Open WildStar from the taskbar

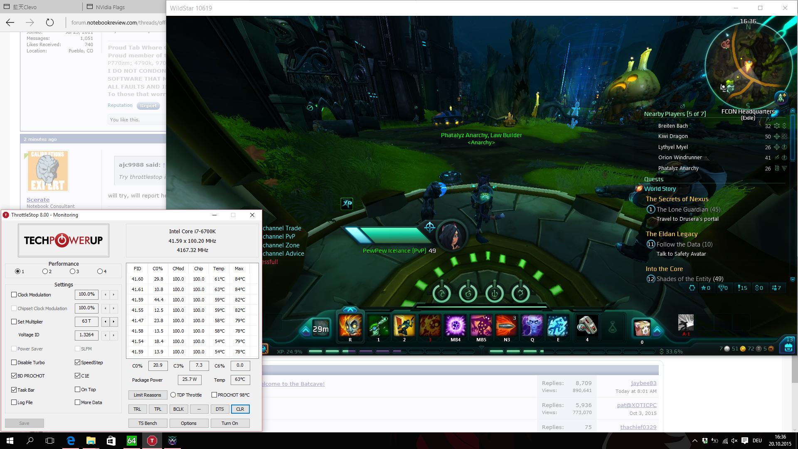coord(172,440)
